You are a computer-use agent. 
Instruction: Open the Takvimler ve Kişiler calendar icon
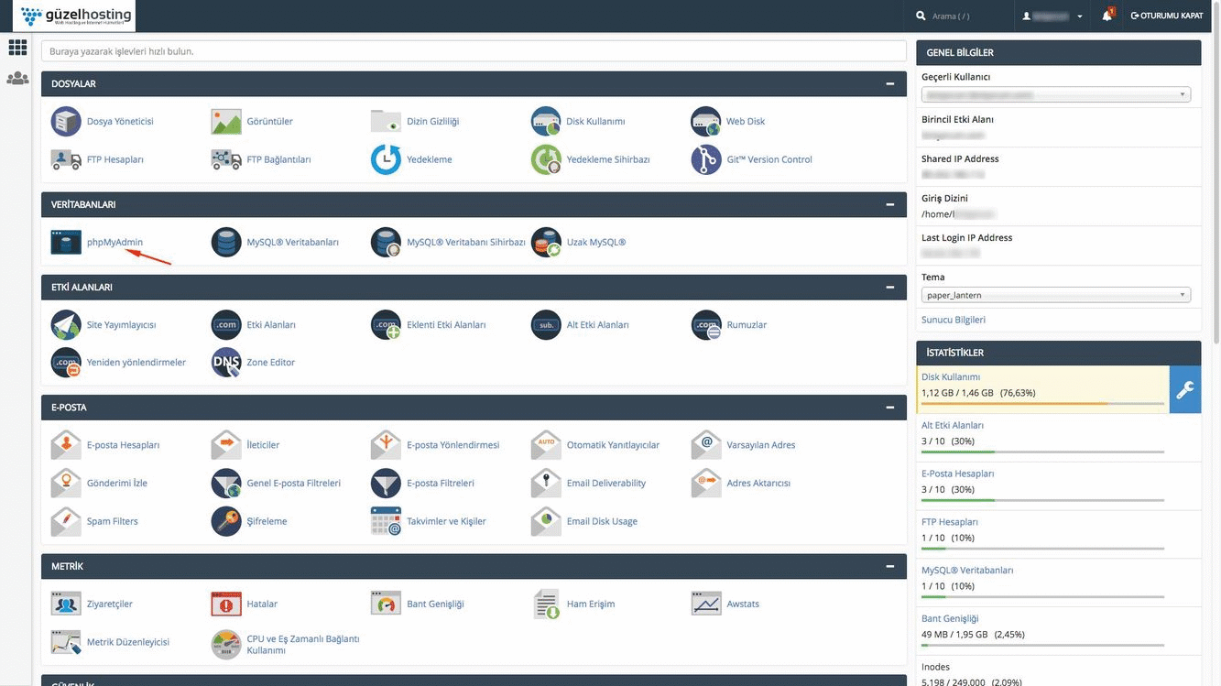(386, 521)
